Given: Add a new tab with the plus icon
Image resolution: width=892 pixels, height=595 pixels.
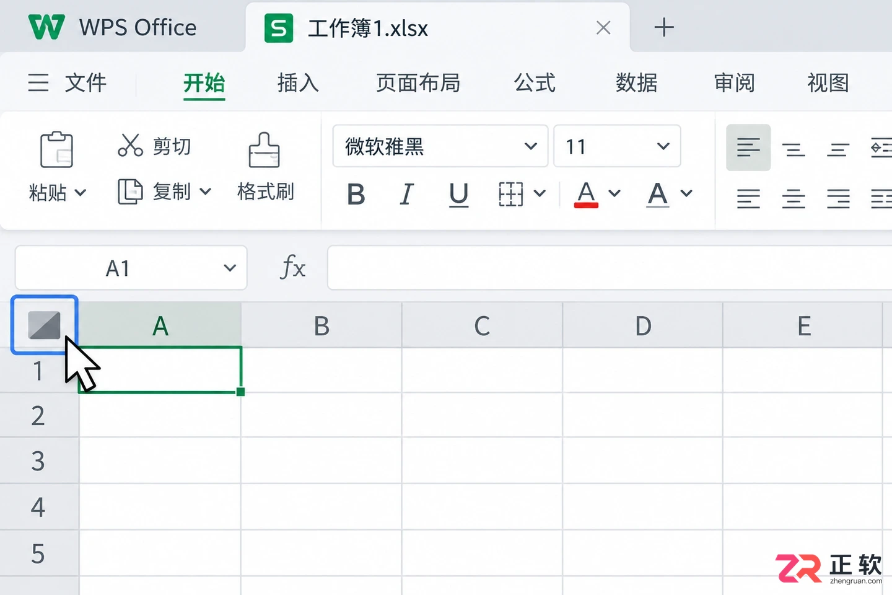Looking at the screenshot, I should coord(664,27).
